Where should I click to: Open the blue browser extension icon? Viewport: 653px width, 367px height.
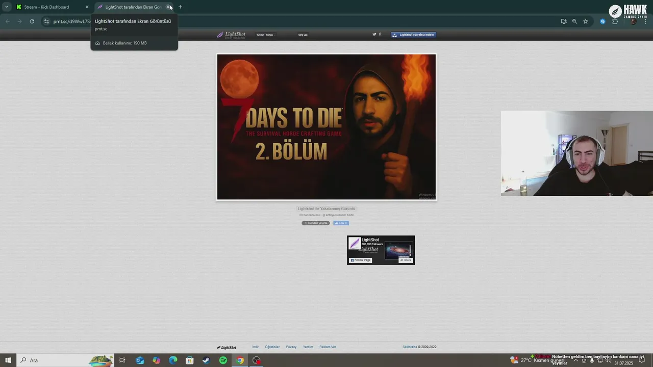click(x=603, y=21)
